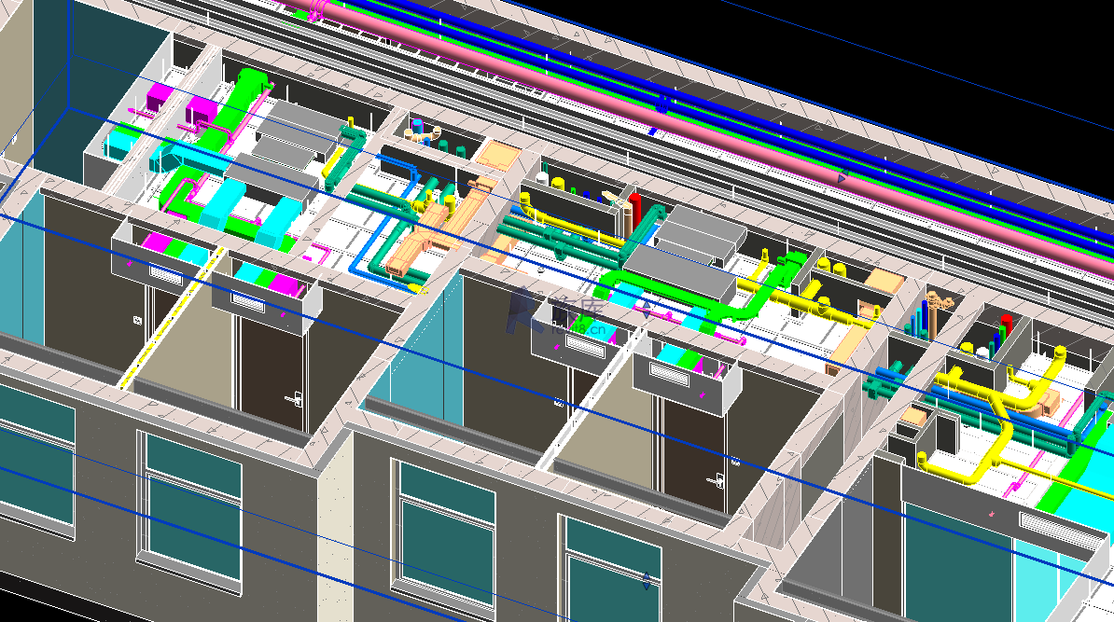Click the handle of the left room door
Screen dimensions: 1114x622
(295, 399)
